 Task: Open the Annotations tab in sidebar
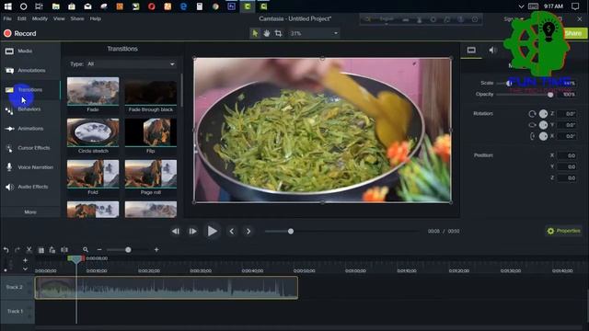point(30,70)
